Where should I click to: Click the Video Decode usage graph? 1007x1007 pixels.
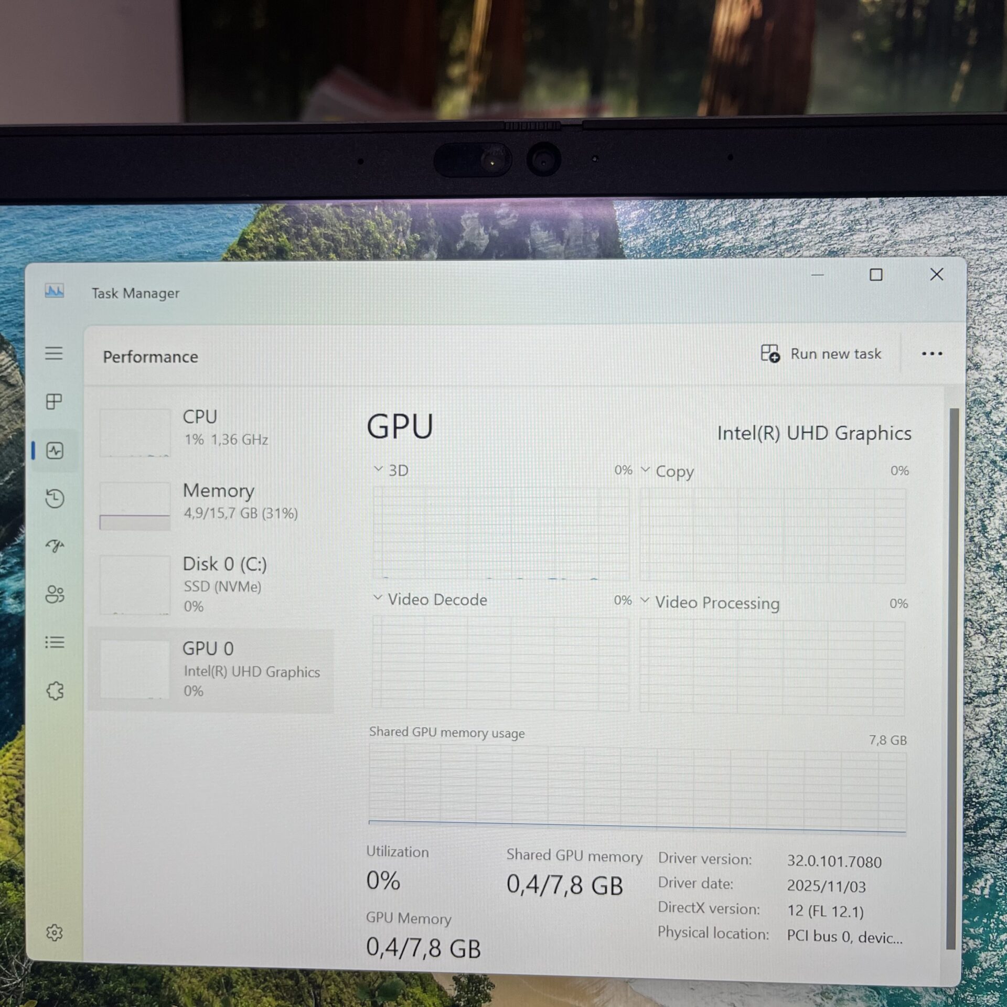tap(500, 663)
